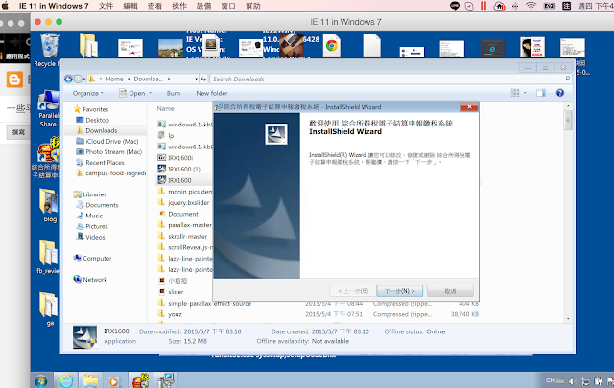Open the 文件 menu in the Mac menu bar
This screenshot has width=614, height=388.
click(x=106, y=6)
